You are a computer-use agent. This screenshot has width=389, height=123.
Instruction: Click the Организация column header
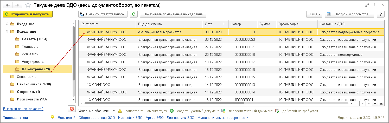(x=297, y=24)
